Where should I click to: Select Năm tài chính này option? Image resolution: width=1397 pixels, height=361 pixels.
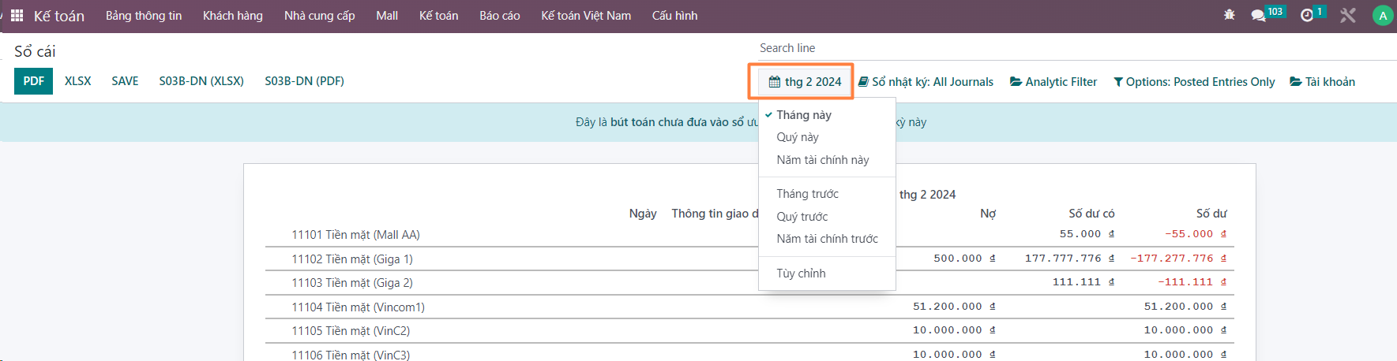(827, 160)
